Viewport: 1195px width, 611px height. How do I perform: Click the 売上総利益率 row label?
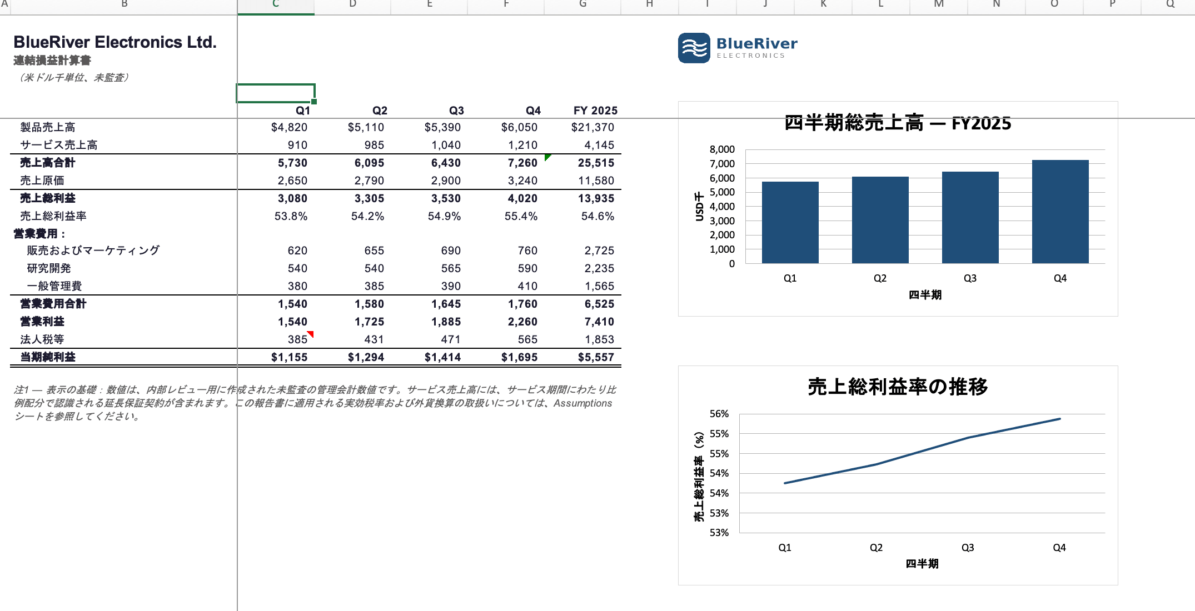(53, 216)
